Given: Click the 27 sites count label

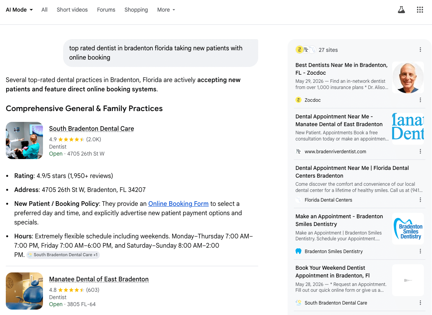Looking at the screenshot, I should pos(328,50).
